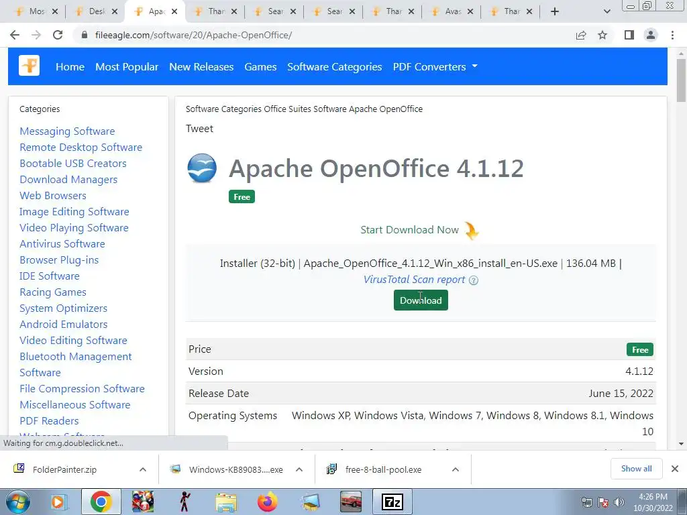Click the VirusTotal help question icon
The height and width of the screenshot is (515, 687).
pyautogui.click(x=474, y=280)
